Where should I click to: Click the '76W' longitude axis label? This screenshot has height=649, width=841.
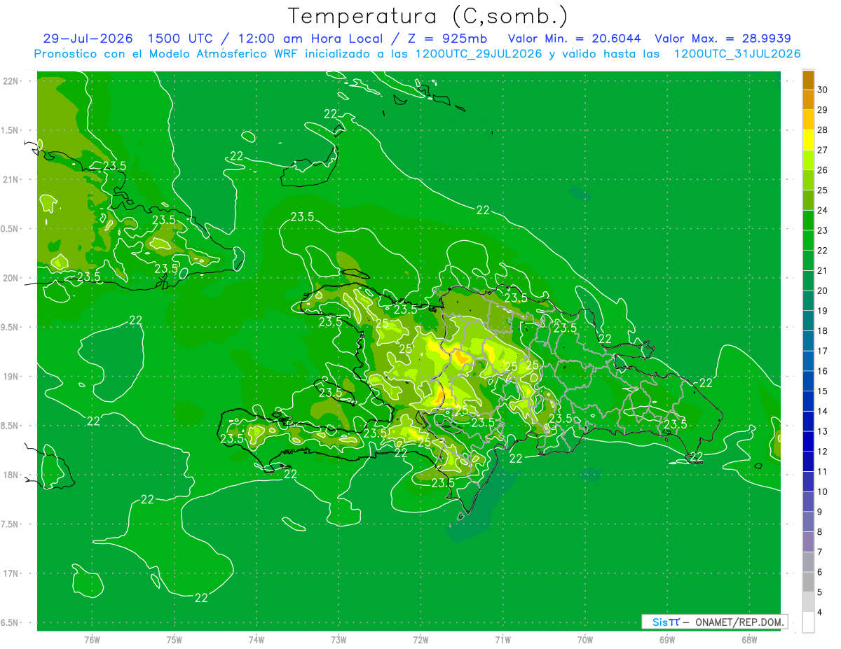[x=92, y=640]
